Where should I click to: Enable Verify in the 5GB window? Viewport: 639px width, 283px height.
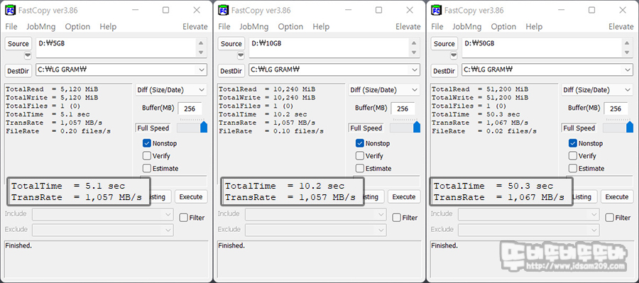[147, 155]
